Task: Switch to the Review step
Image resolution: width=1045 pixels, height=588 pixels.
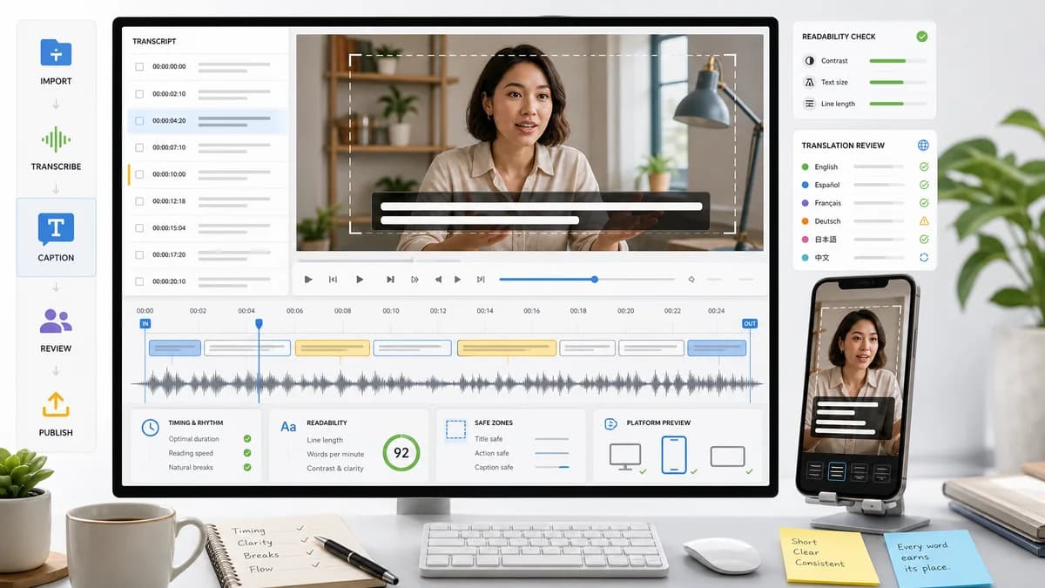Action: [x=56, y=329]
